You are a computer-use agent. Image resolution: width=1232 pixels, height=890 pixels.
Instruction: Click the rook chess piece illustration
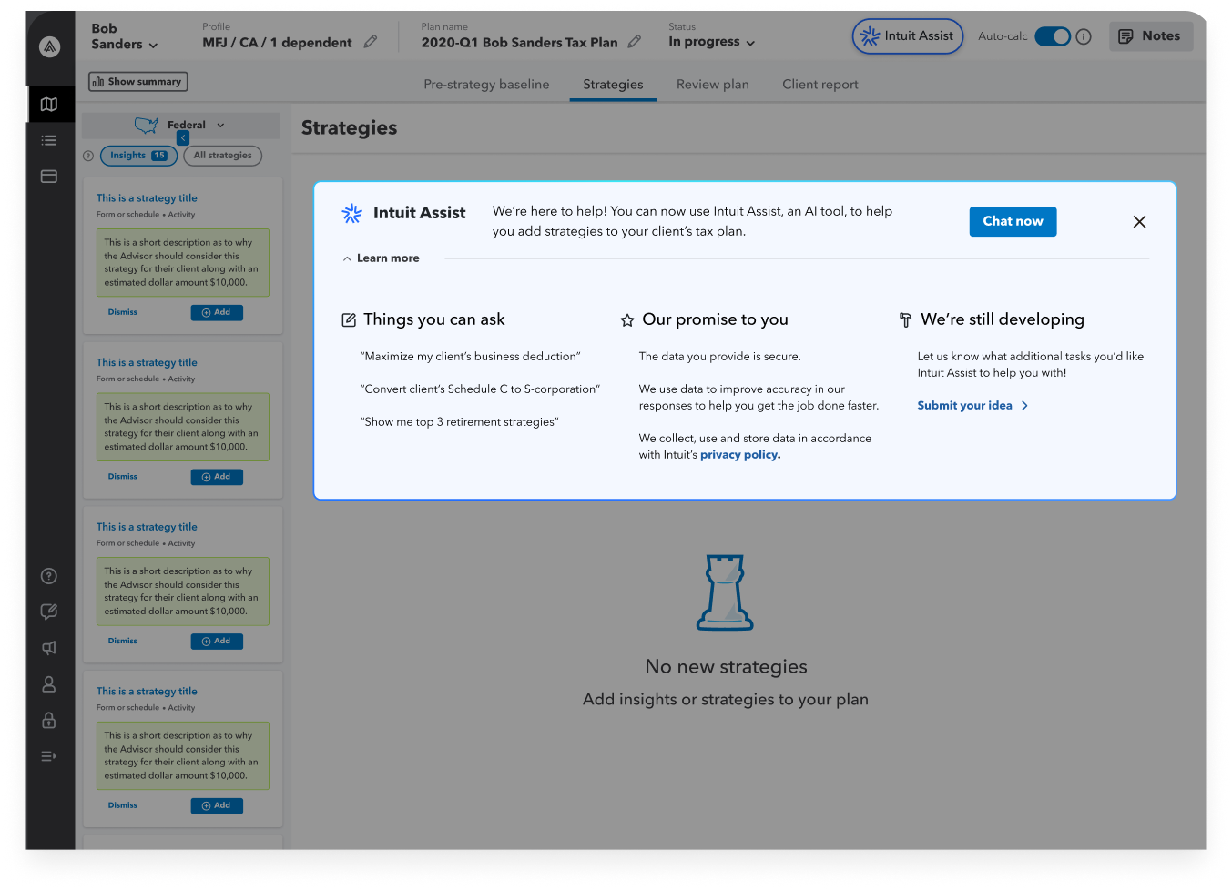click(x=725, y=592)
